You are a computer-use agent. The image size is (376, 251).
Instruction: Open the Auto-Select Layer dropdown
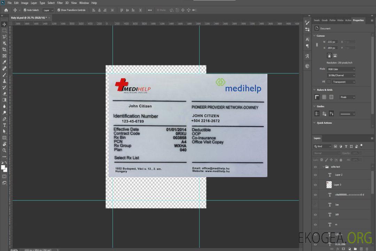(x=48, y=10)
